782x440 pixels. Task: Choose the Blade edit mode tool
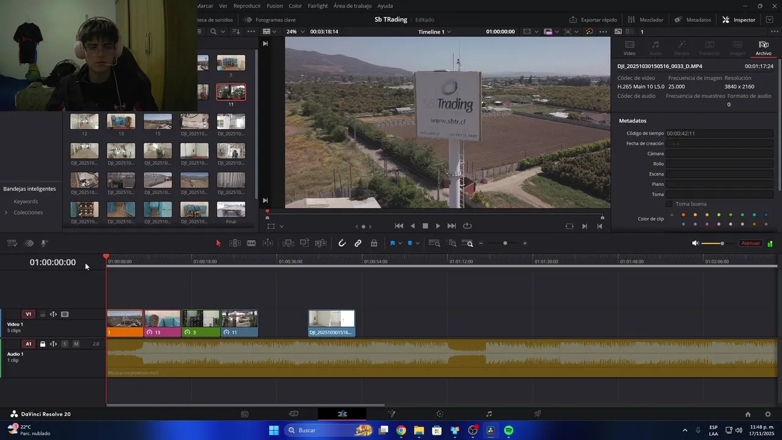pos(251,243)
